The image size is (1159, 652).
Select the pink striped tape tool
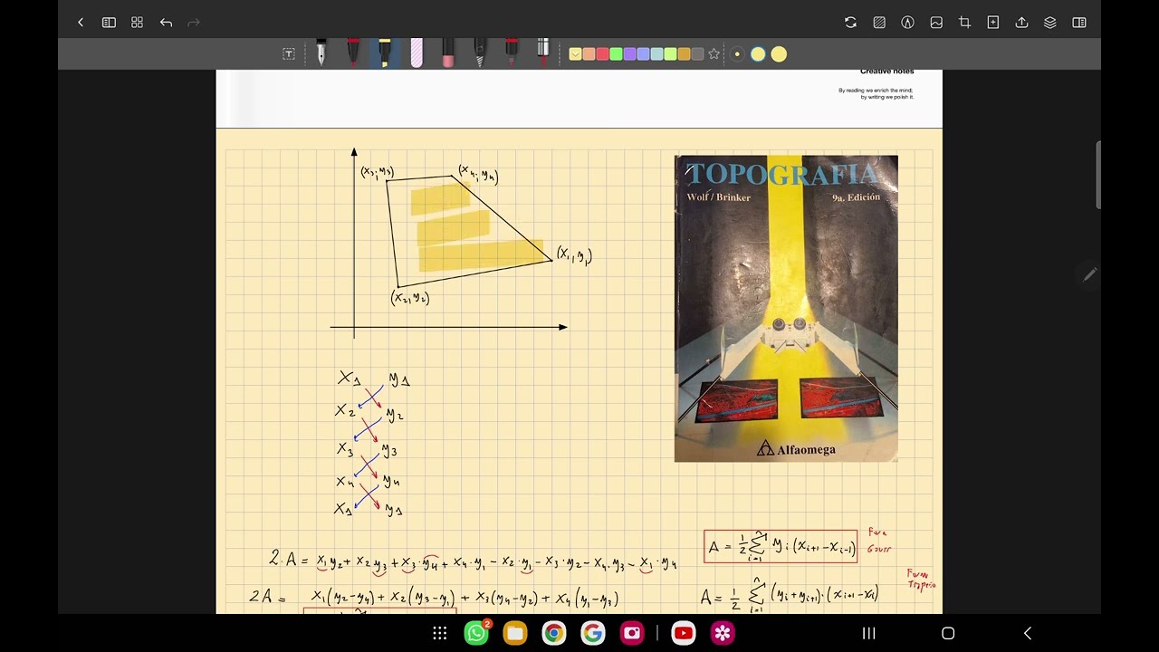pos(417,53)
